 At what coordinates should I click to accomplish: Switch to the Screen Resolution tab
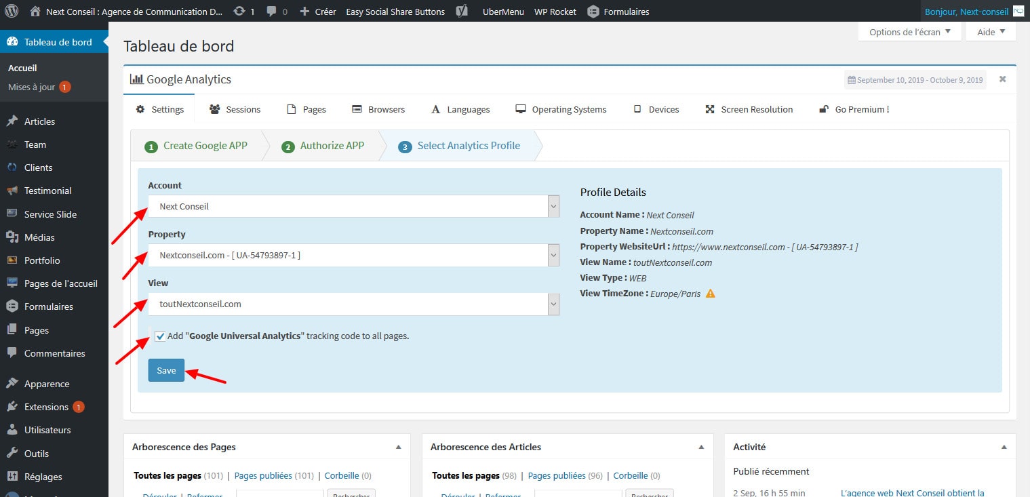pos(749,109)
